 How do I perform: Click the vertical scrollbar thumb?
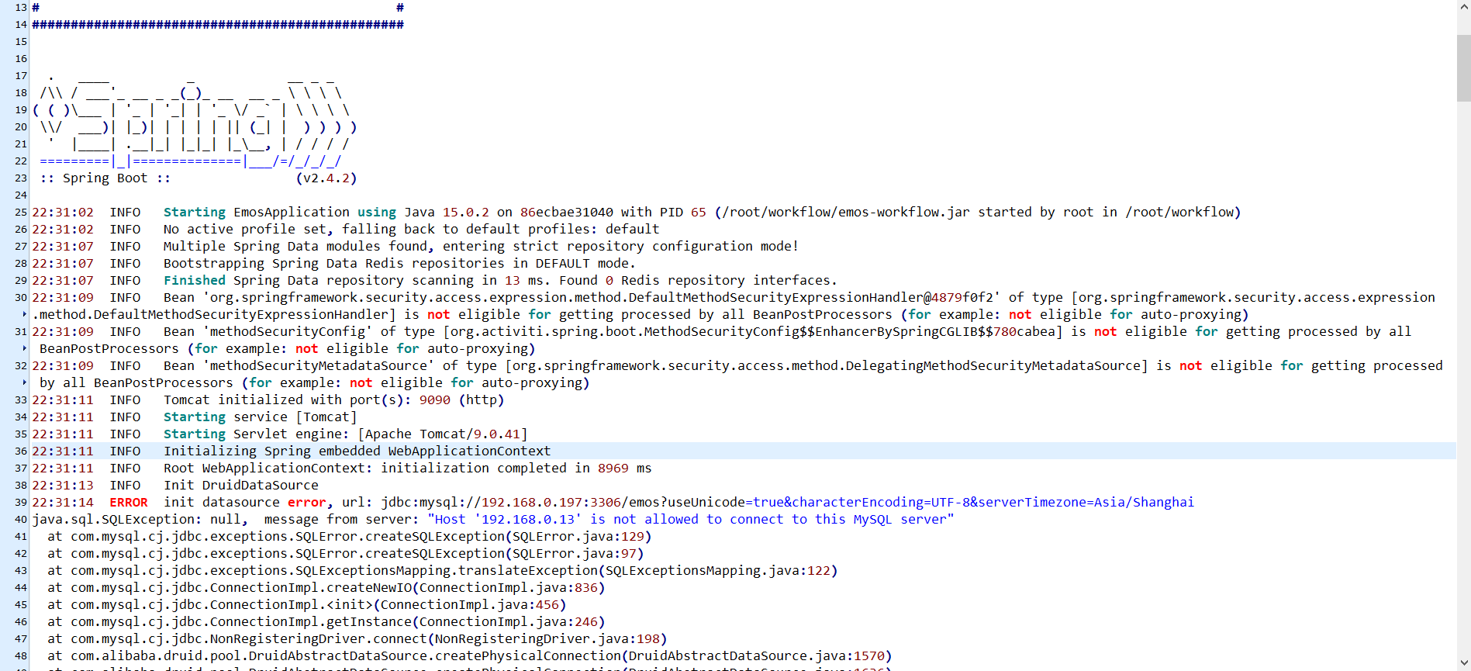tap(1463, 68)
